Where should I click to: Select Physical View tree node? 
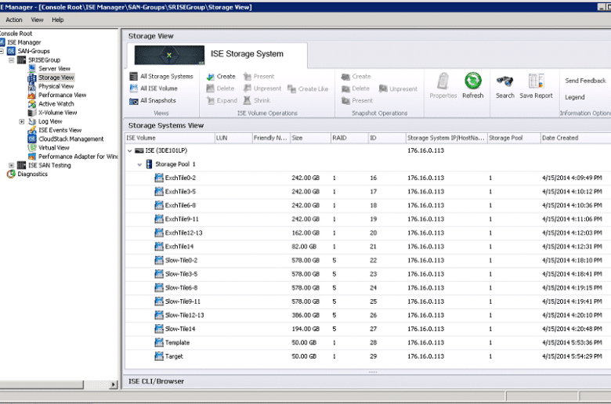pyautogui.click(x=56, y=86)
